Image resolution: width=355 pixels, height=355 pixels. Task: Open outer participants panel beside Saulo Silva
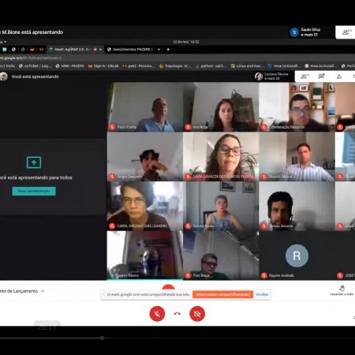pyautogui.click(x=346, y=32)
